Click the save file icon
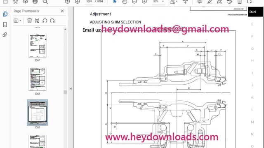 [5, 2]
